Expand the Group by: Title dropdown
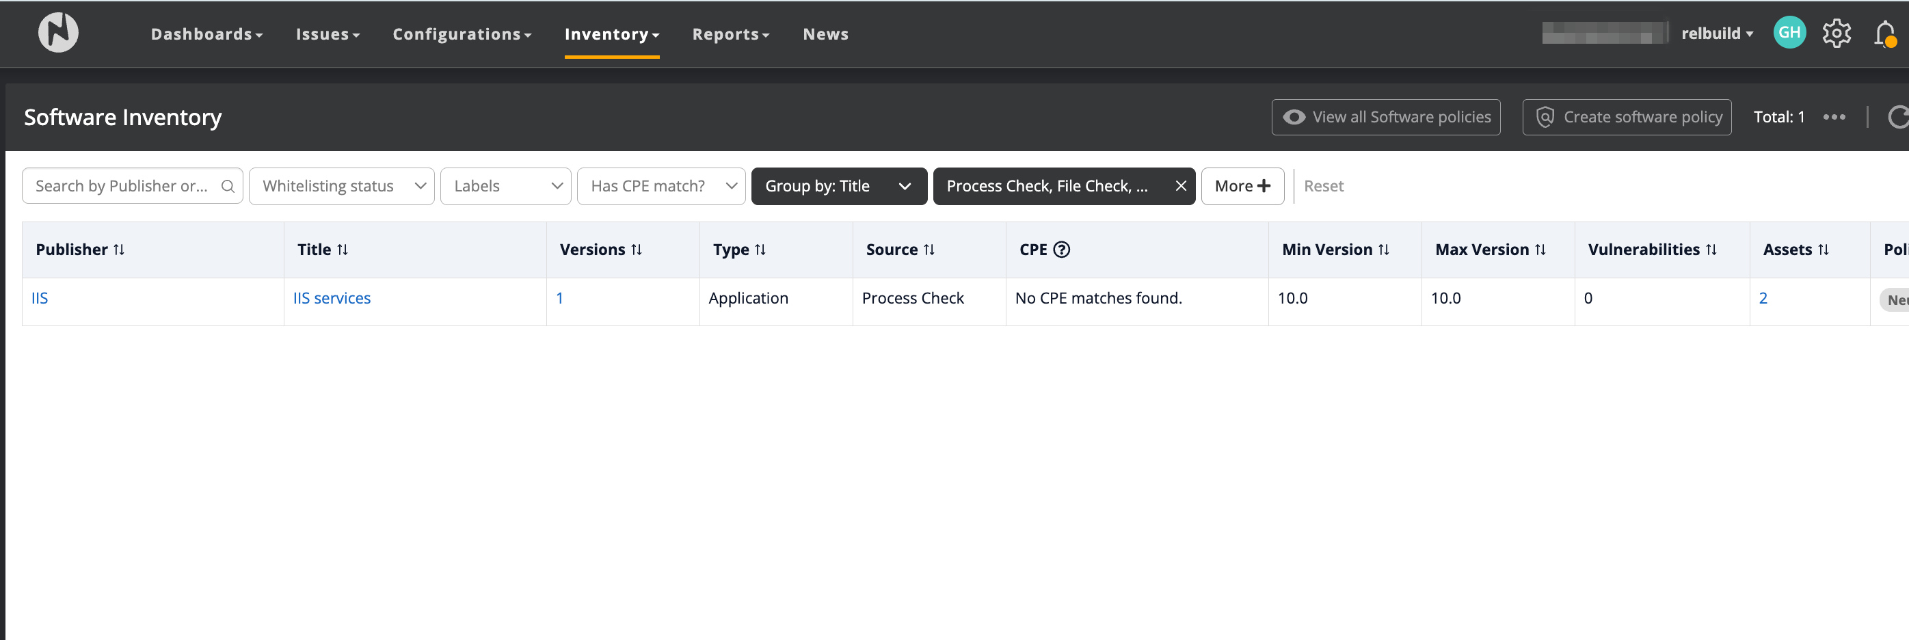The height and width of the screenshot is (640, 1909). [838, 186]
